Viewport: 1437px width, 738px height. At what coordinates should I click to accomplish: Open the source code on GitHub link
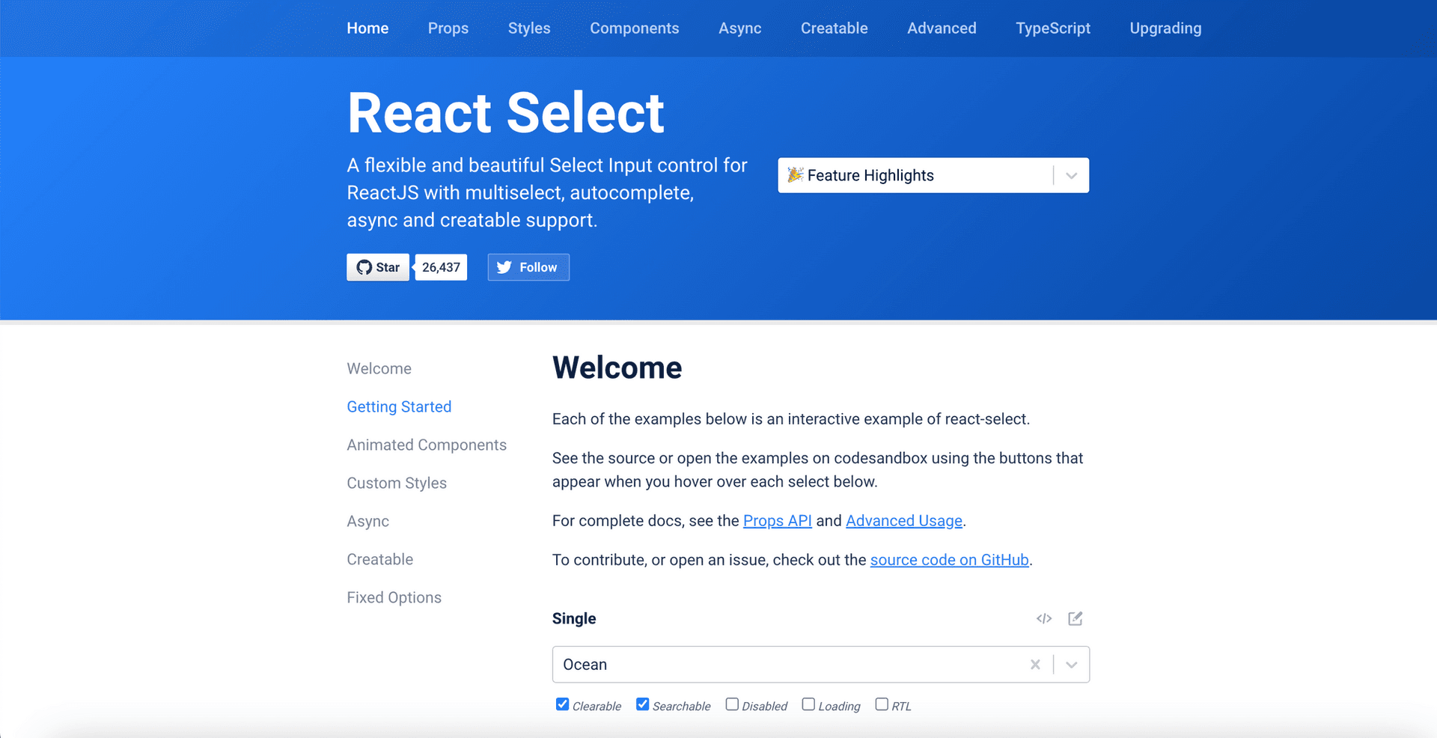click(x=949, y=560)
